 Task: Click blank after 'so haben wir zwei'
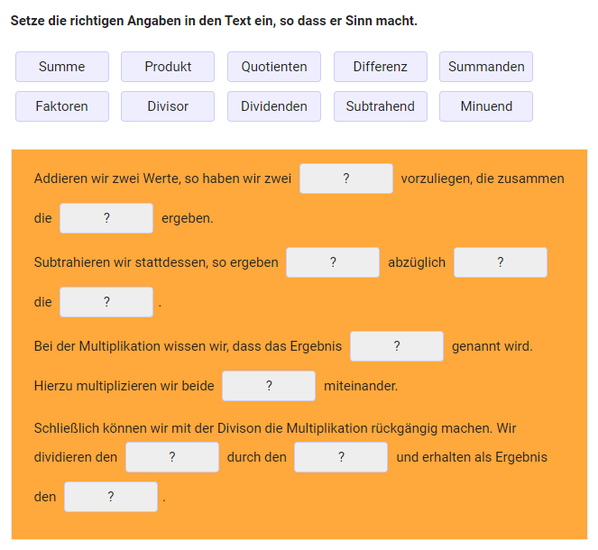tap(346, 179)
